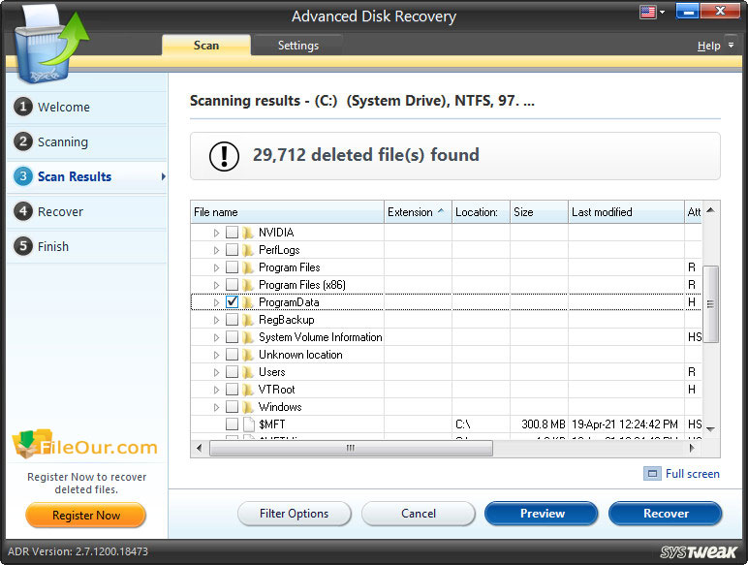
Task: Expand the VTRoot folder tree node
Action: (x=216, y=390)
